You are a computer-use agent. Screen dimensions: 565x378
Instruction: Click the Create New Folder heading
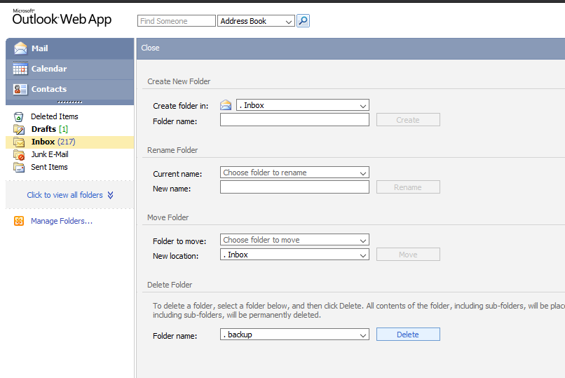(x=179, y=81)
